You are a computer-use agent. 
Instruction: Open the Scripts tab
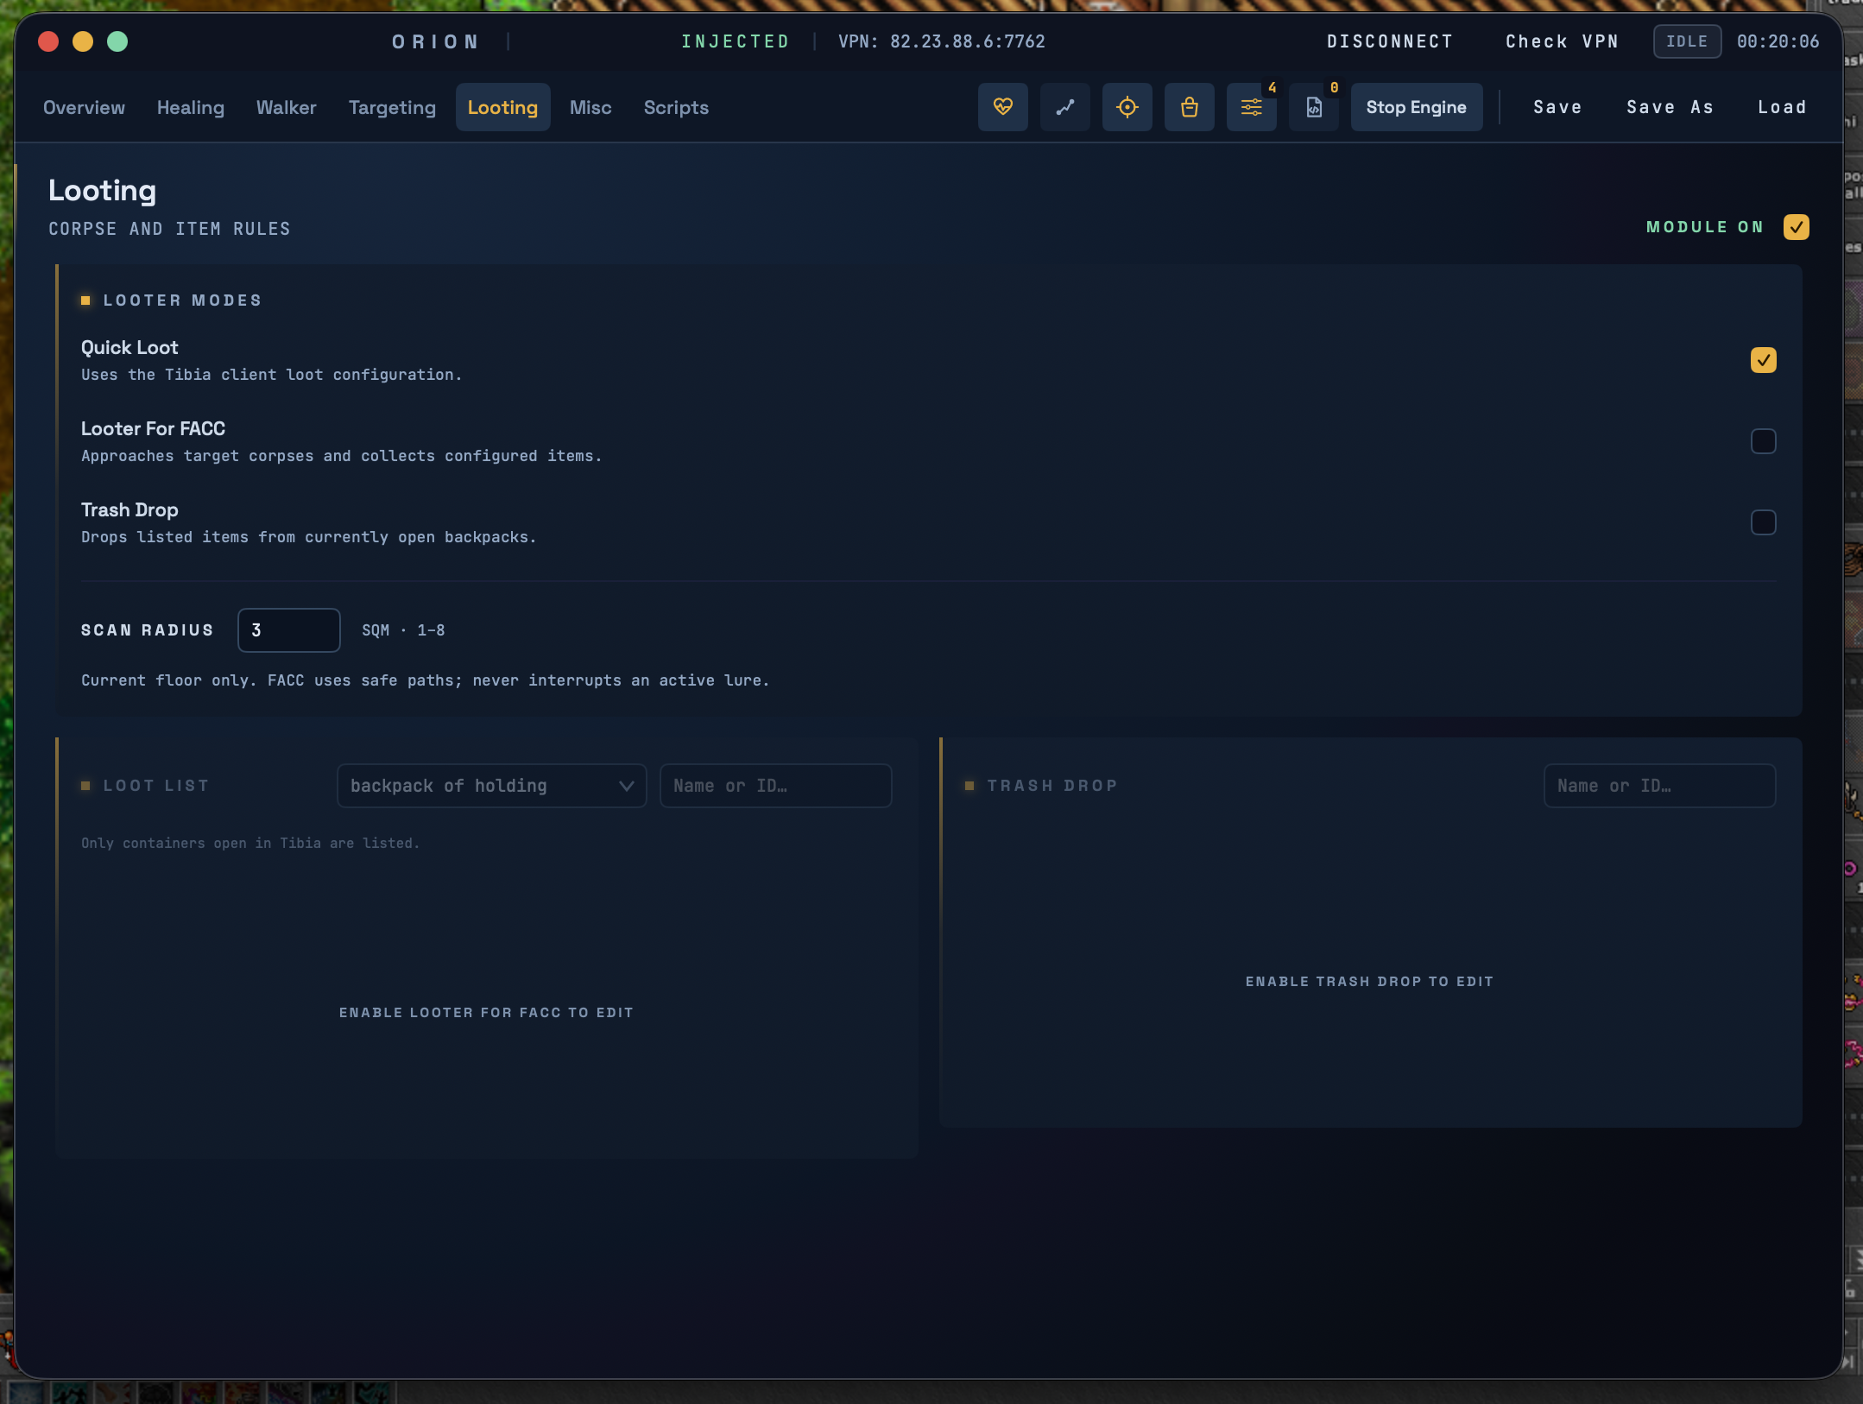point(676,107)
